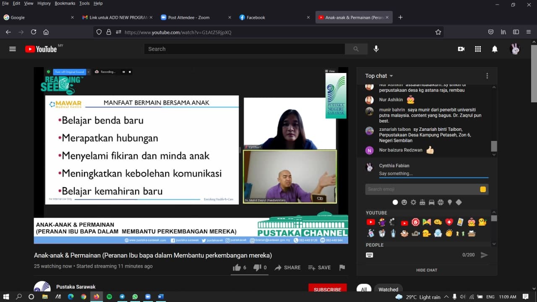Send the chat message arrow

(484, 255)
